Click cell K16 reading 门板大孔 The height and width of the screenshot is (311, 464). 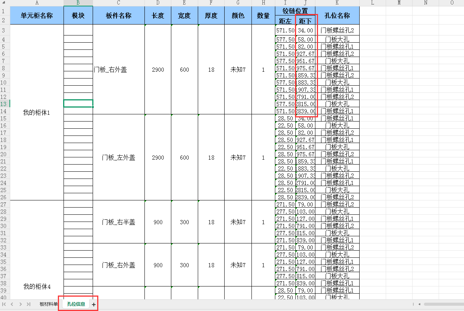337,125
